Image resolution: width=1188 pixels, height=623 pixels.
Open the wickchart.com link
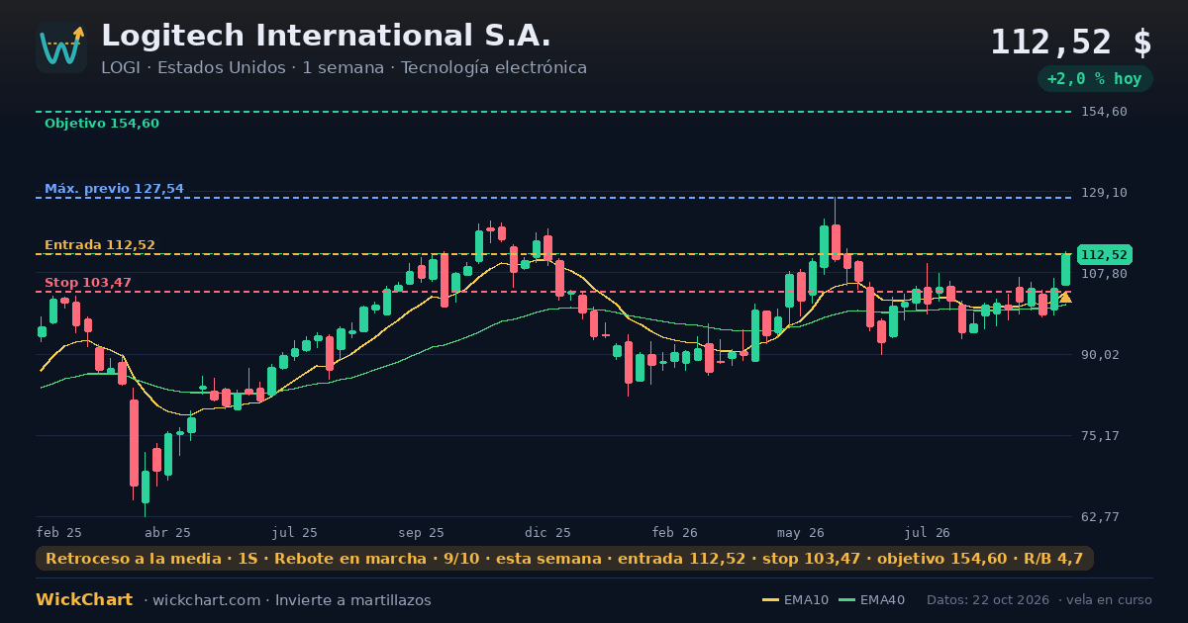click(205, 600)
